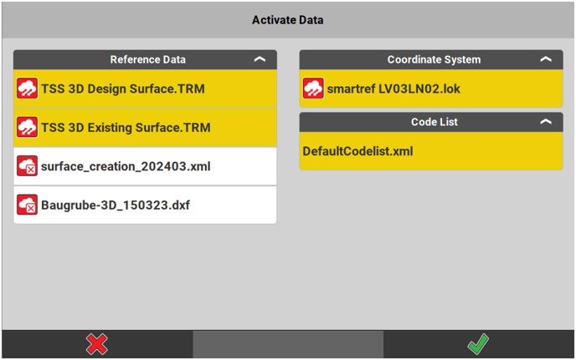The height and width of the screenshot is (360, 576).
Task: Select the DefaultCodelist.xml code list entry
Action: pyautogui.click(x=357, y=152)
